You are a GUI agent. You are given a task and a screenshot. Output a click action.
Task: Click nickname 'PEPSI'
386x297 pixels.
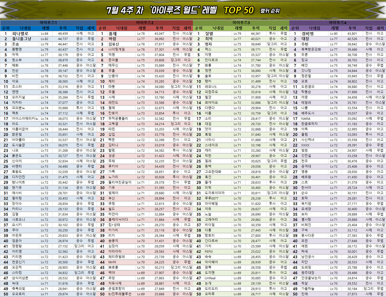(209, 251)
